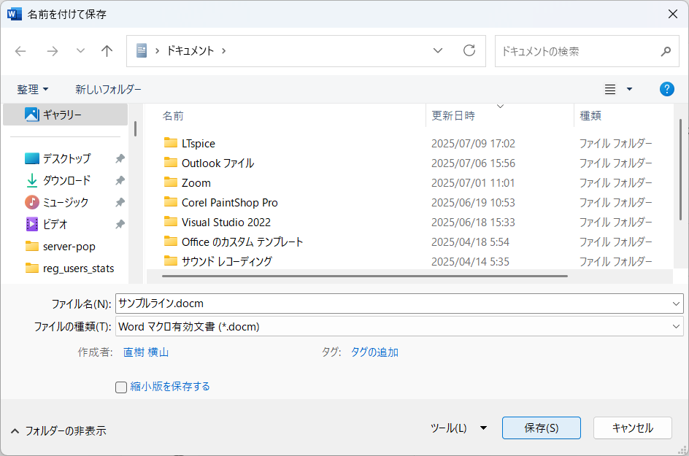The height and width of the screenshot is (456, 689).
Task: Click the date 2025/07/06 15:56
Action: [x=473, y=163]
